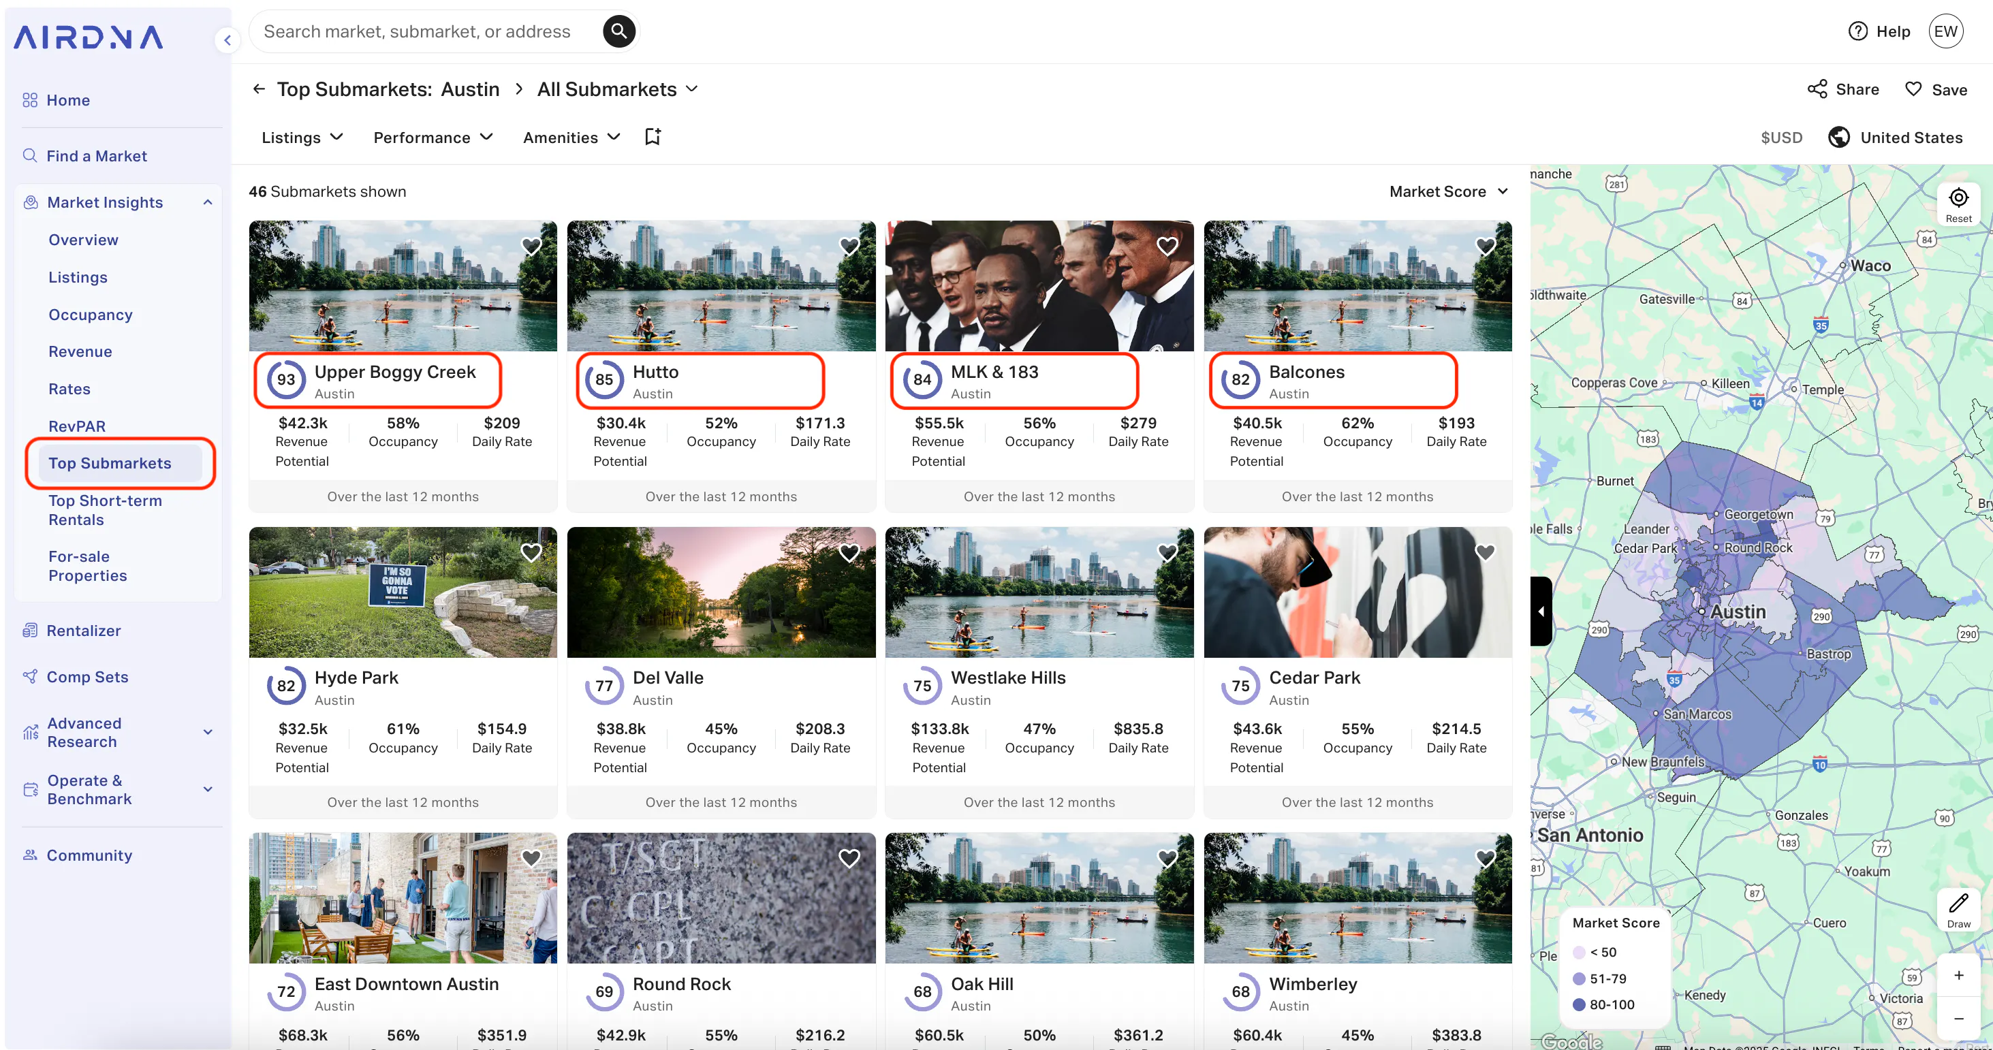
Task: Select the Draw pencil tool on map
Action: 1958,910
